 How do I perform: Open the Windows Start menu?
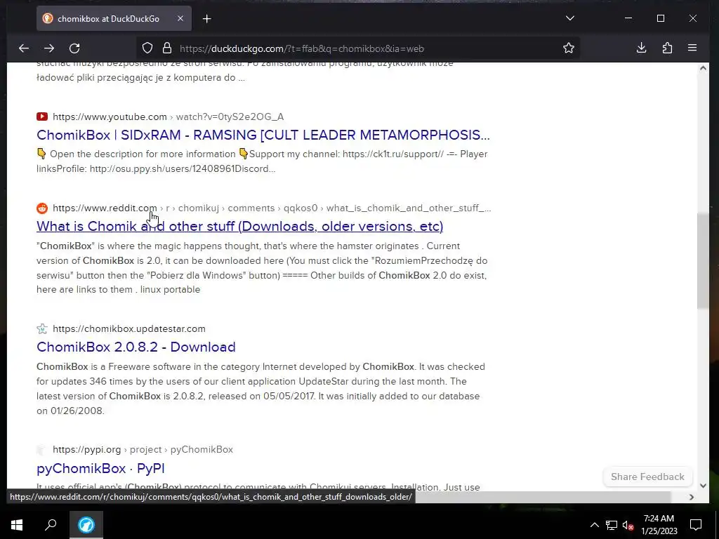[x=17, y=525]
